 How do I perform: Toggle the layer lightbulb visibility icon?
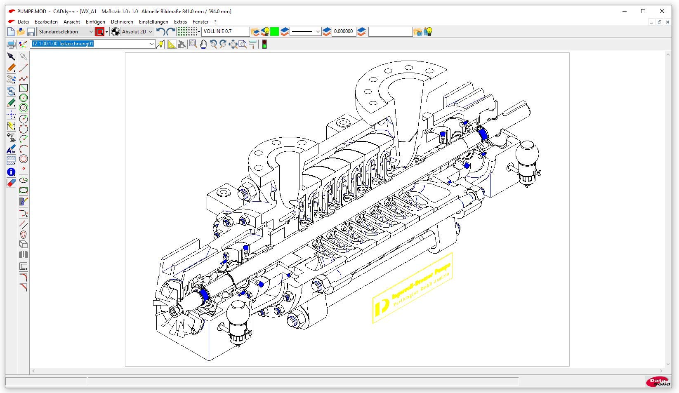(266, 32)
